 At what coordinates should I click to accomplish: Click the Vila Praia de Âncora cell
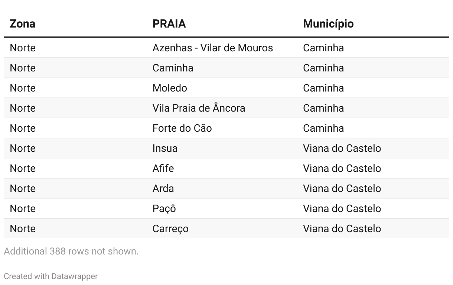pos(199,108)
